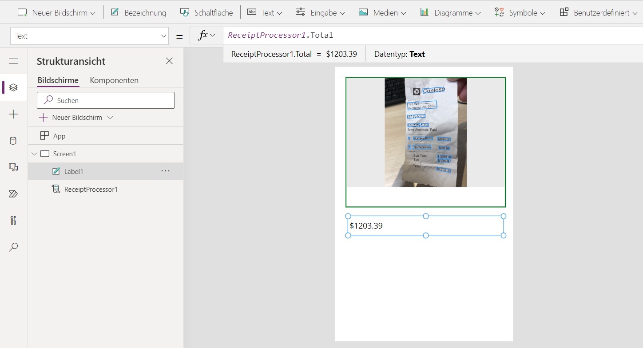Click the Suchen search field

(106, 101)
